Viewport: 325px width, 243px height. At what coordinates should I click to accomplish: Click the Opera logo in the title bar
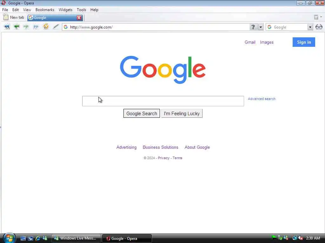[x=3, y=3]
